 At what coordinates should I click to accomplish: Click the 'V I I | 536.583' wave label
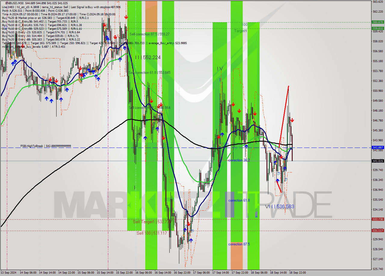click(x=280, y=206)
